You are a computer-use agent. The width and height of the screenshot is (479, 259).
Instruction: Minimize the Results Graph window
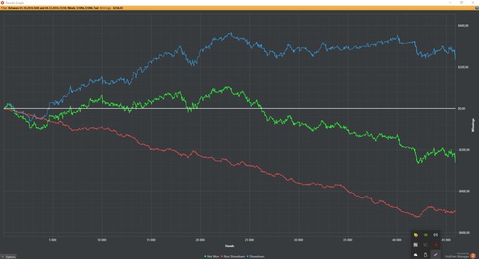450,3
